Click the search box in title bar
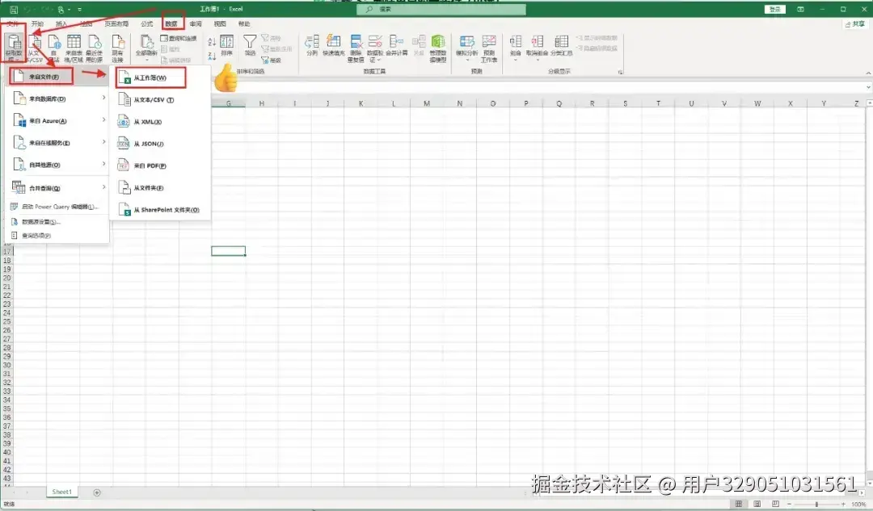 click(441, 10)
